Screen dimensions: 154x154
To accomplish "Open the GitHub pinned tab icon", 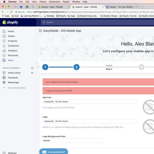I will [x=27, y=7].
